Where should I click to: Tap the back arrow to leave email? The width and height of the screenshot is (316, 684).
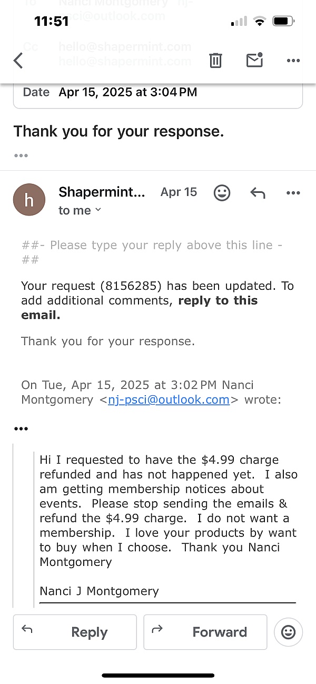click(x=18, y=61)
